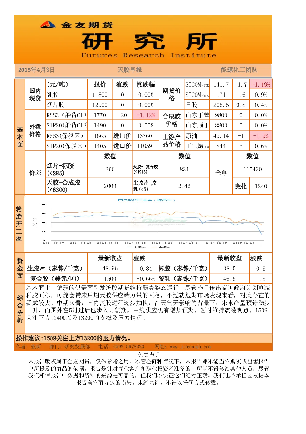Click the 烟片胶 price value 12900
Image resolution: width=306 pixels, height=434 pixels.
(100, 105)
